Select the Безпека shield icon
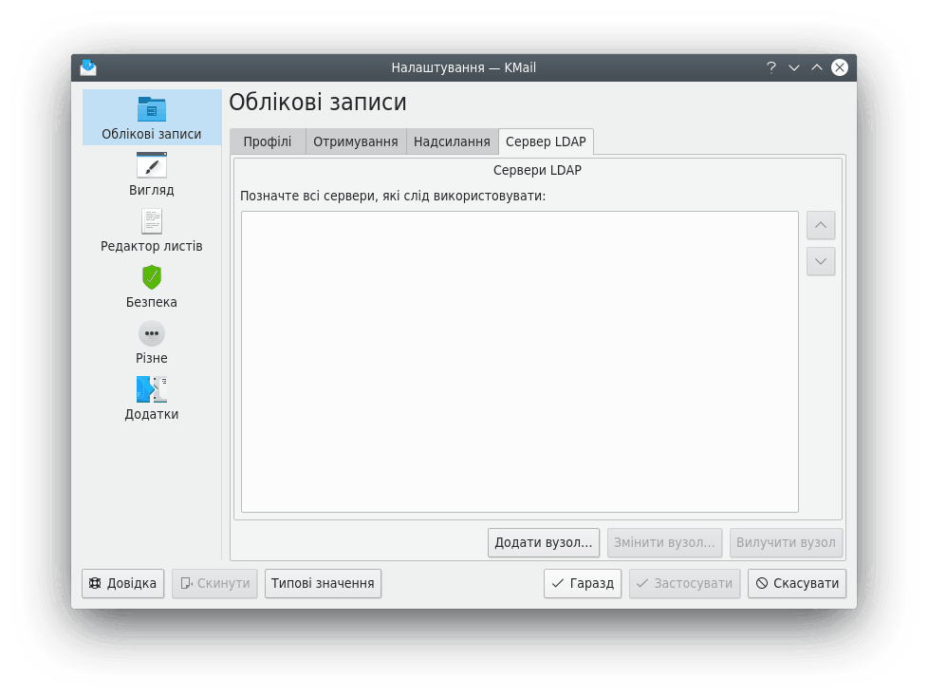The image size is (928, 697). pyautogui.click(x=152, y=277)
